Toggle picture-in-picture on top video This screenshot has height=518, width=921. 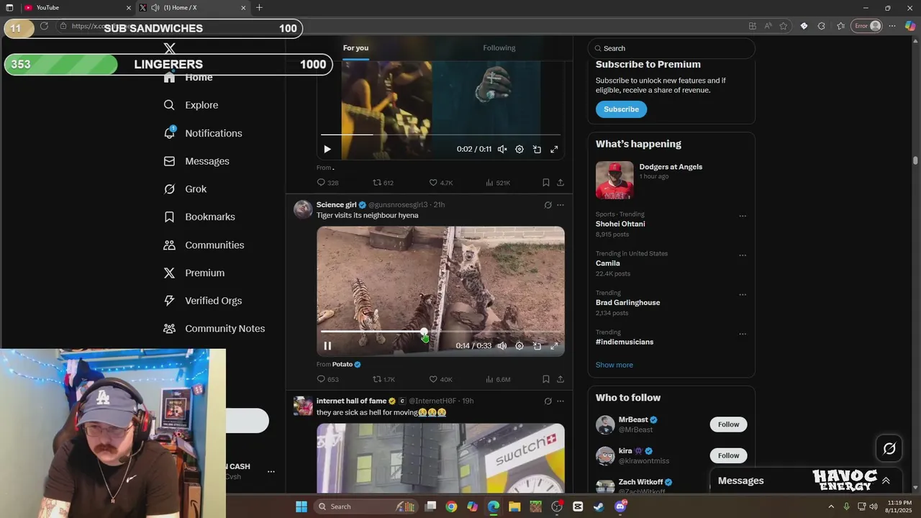click(537, 150)
